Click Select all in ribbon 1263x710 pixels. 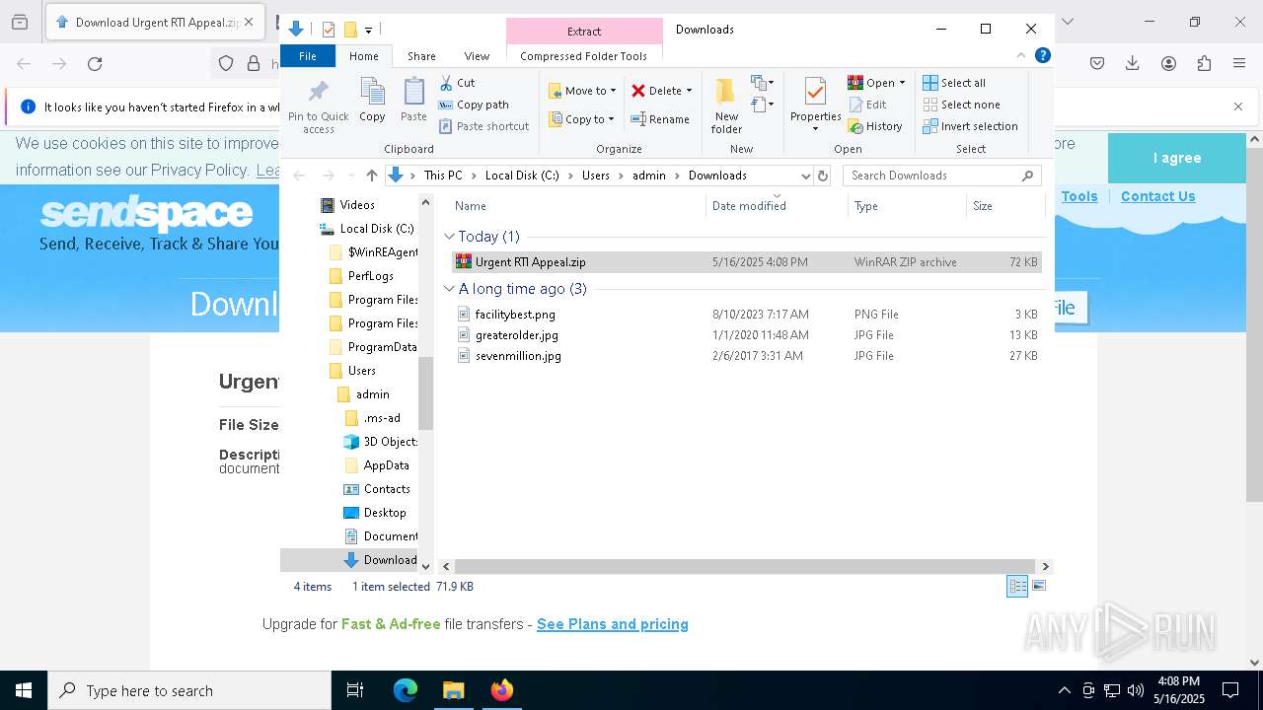click(954, 83)
